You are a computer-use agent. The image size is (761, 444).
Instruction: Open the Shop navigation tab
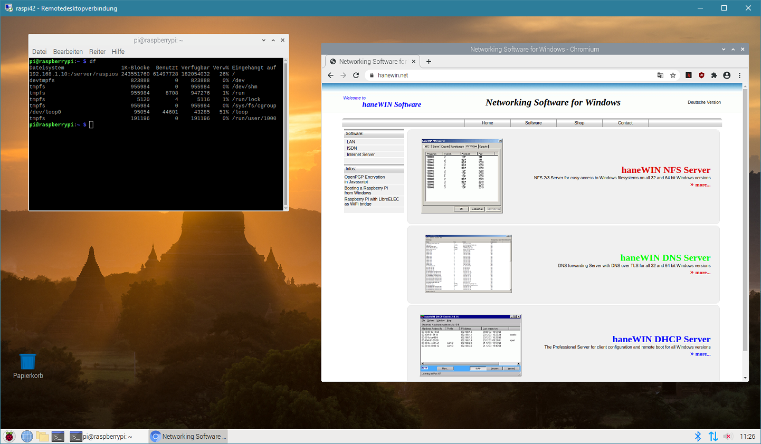579,123
